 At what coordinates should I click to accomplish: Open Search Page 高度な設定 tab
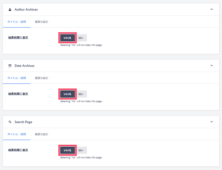[42, 134]
